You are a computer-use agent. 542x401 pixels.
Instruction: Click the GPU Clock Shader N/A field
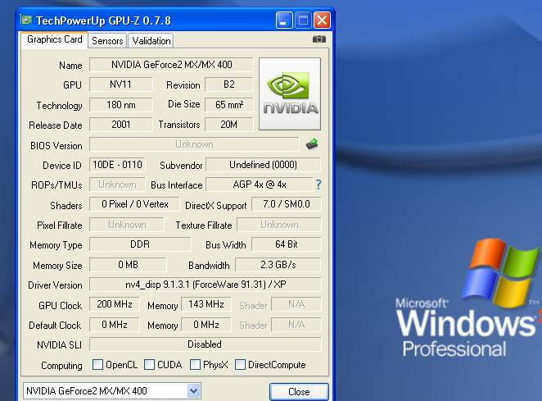coord(296,304)
